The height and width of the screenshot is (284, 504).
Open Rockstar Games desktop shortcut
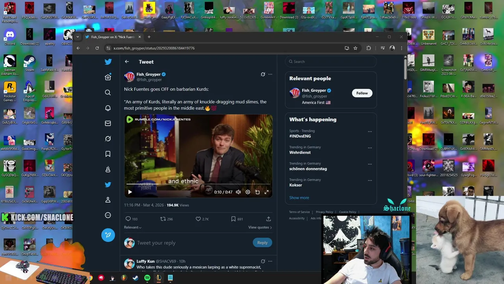click(x=10, y=92)
